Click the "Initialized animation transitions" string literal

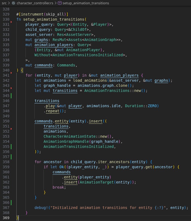pyautogui.click(x=108, y=208)
